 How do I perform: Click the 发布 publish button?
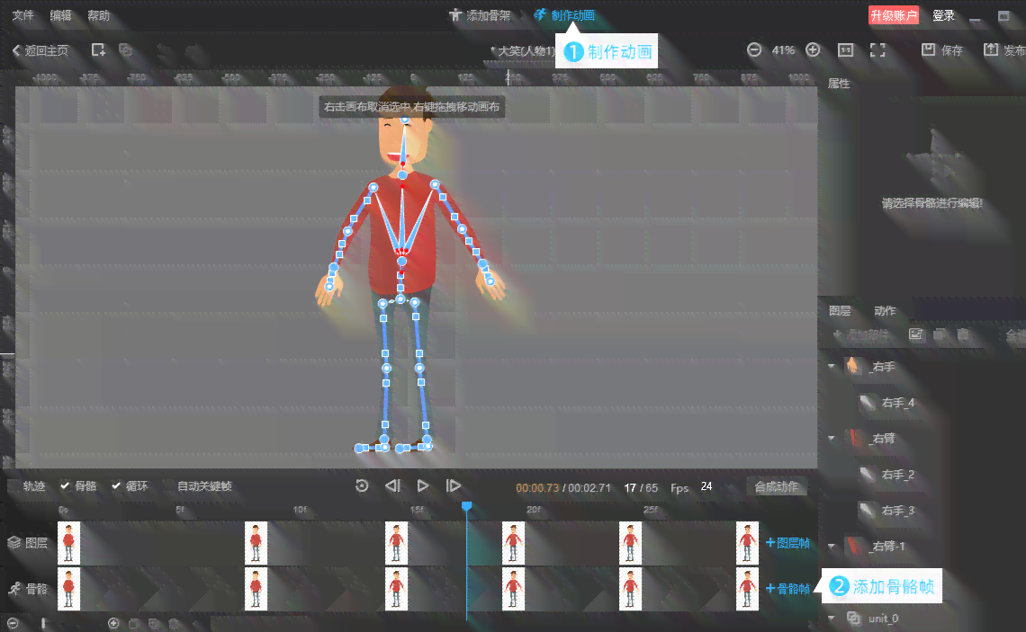click(1005, 50)
